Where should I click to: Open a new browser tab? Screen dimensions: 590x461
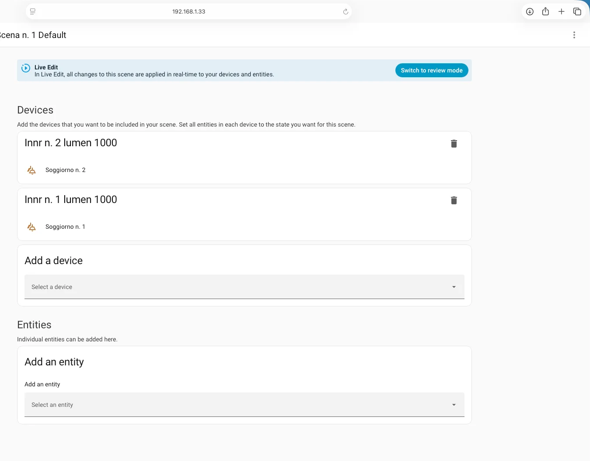(562, 12)
